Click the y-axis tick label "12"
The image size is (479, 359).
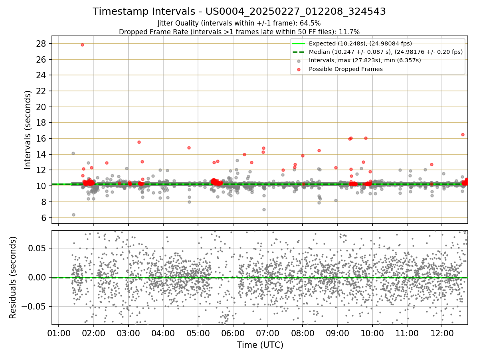tap(42, 170)
